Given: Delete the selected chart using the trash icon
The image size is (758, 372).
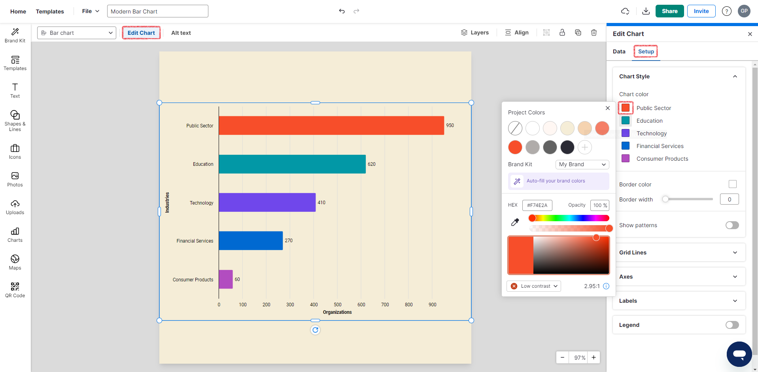Looking at the screenshot, I should click(594, 32).
